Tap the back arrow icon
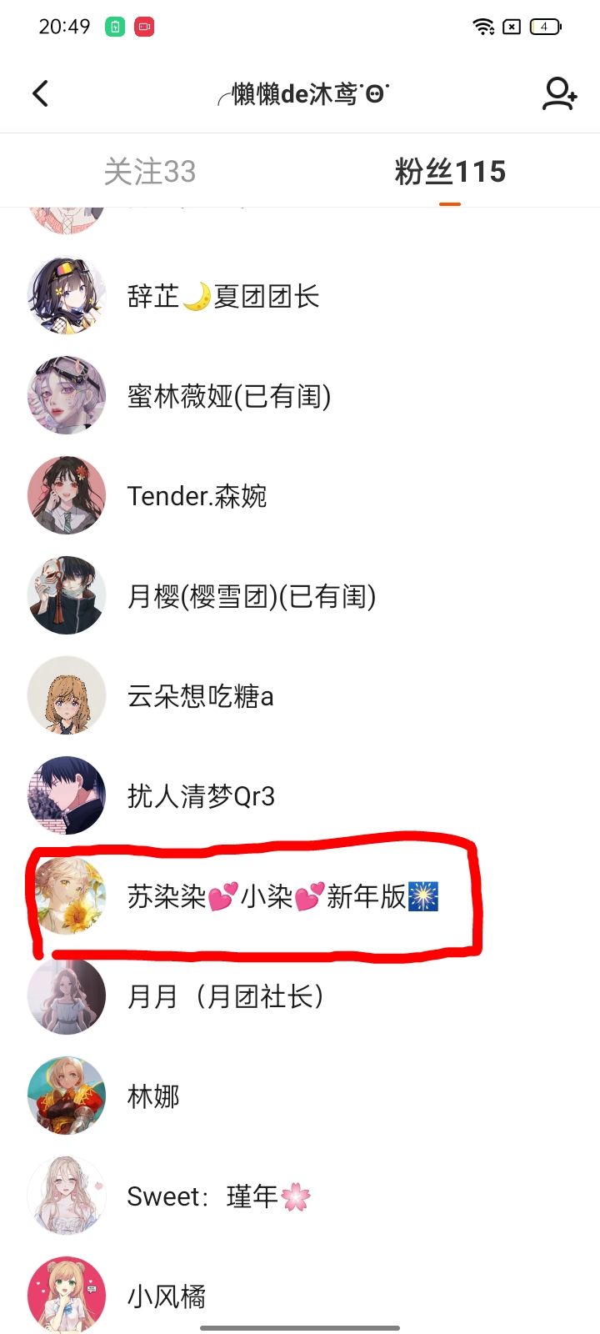The image size is (600, 1334). (40, 93)
